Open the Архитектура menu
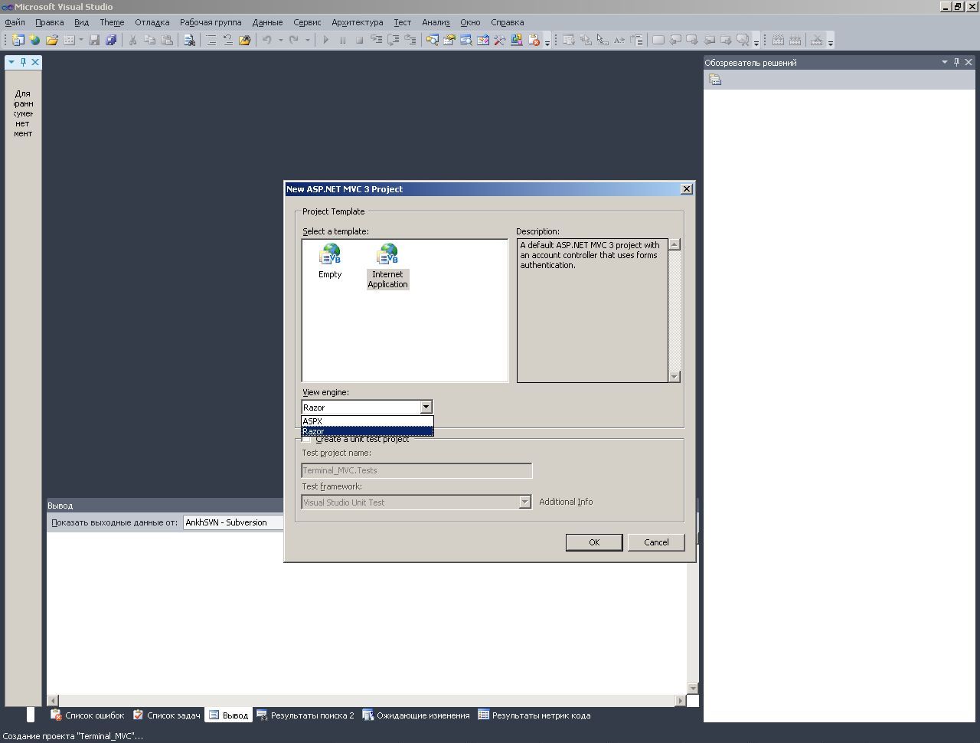This screenshot has height=743, width=980. coord(357,22)
